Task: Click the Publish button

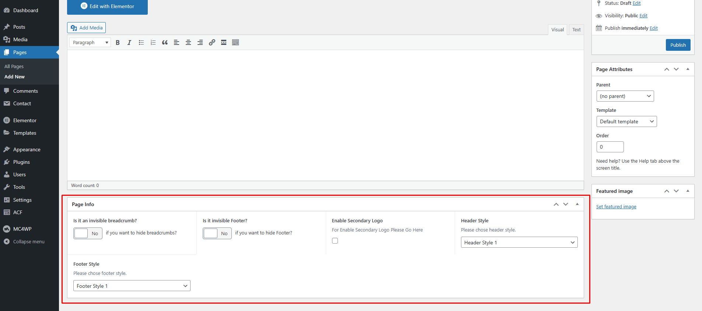Action: 678,45
